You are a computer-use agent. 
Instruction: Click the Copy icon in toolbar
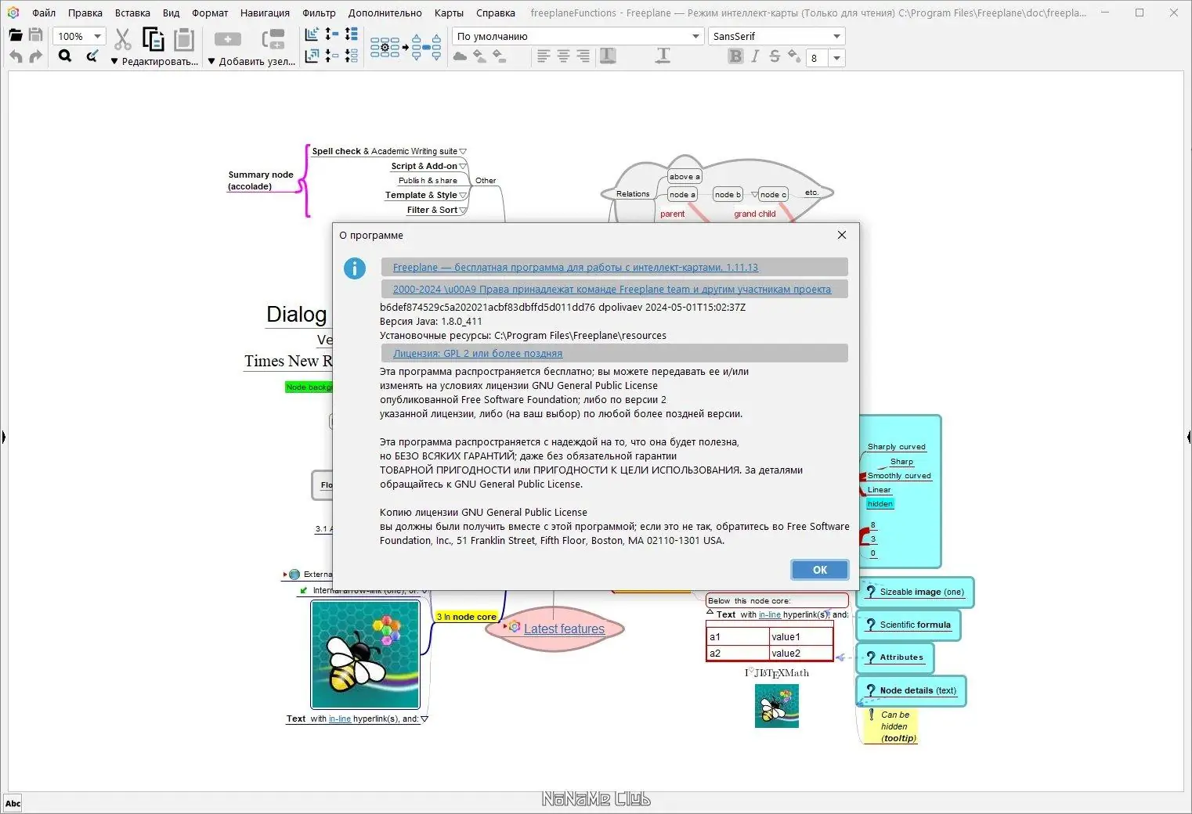[154, 39]
